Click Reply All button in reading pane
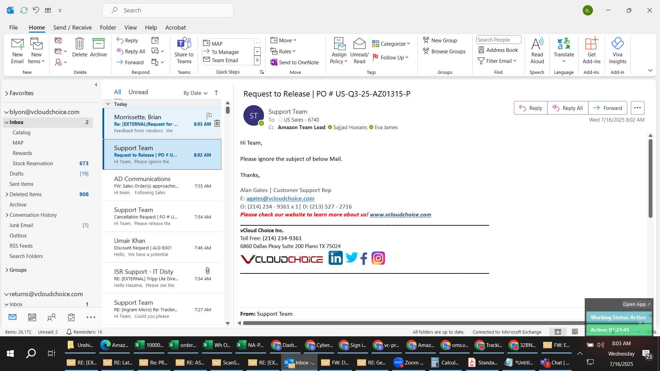The height and width of the screenshot is (371, 660). tap(568, 108)
